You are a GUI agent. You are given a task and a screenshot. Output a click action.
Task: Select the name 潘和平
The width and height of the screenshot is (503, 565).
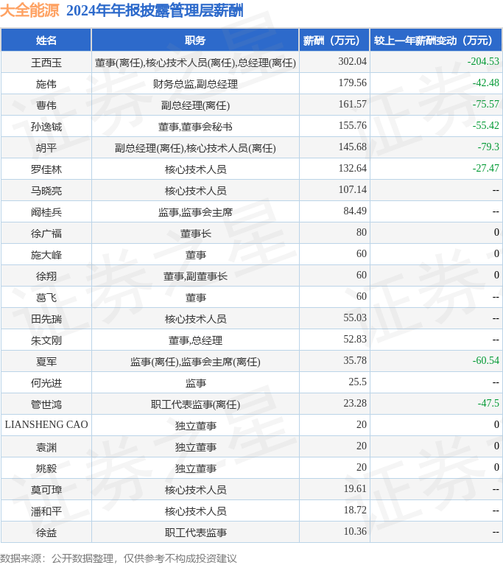pyautogui.click(x=46, y=511)
